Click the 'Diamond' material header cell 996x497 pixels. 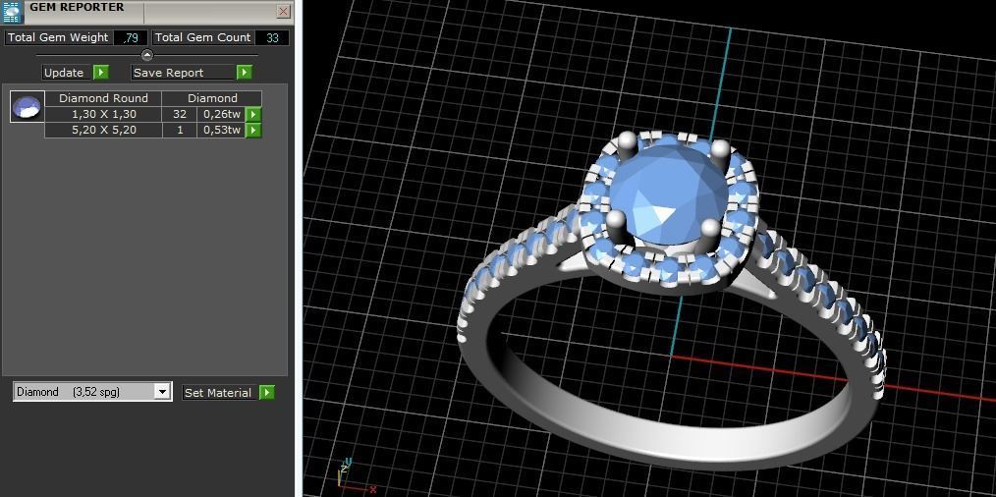[x=212, y=98]
